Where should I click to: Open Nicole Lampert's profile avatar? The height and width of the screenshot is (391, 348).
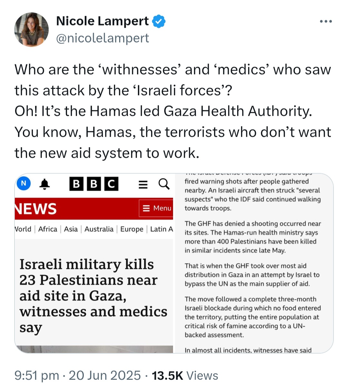(31, 30)
